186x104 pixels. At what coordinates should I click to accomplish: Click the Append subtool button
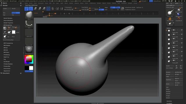pyautogui.click(x=179, y=79)
